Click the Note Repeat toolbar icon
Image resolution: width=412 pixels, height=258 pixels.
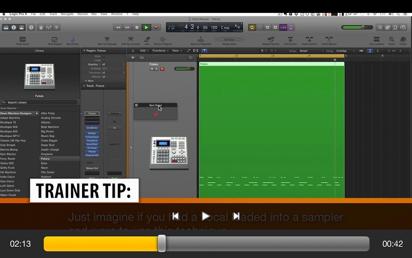(54, 40)
